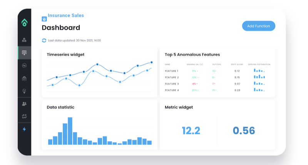Click the last point on the upper timeseries line
The image size is (308, 165).
[x=151, y=63]
